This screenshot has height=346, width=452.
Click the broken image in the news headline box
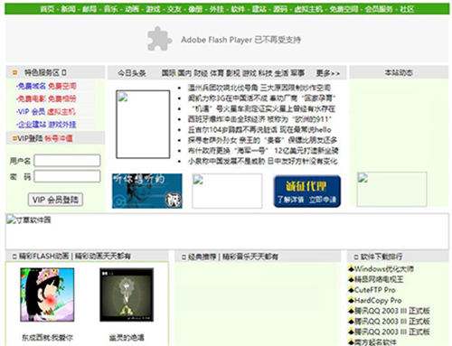point(143,124)
